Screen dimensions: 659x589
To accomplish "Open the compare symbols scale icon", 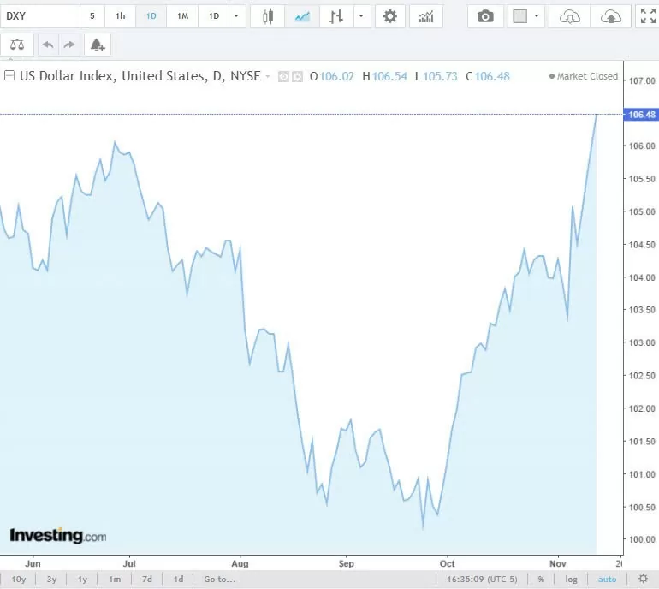I will tap(17, 45).
